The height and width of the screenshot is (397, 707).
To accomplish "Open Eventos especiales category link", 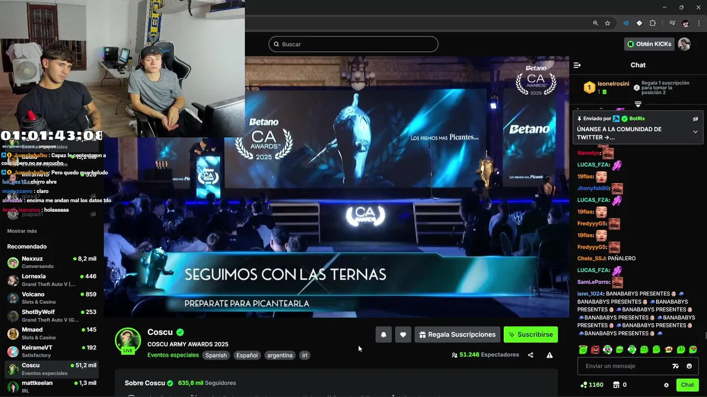I will [x=173, y=355].
